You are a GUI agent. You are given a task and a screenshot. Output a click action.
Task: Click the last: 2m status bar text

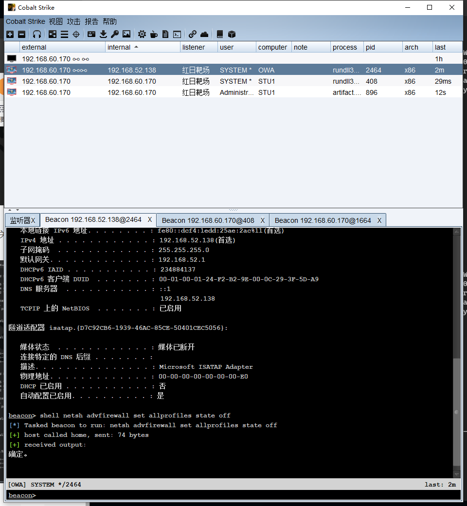click(x=440, y=485)
